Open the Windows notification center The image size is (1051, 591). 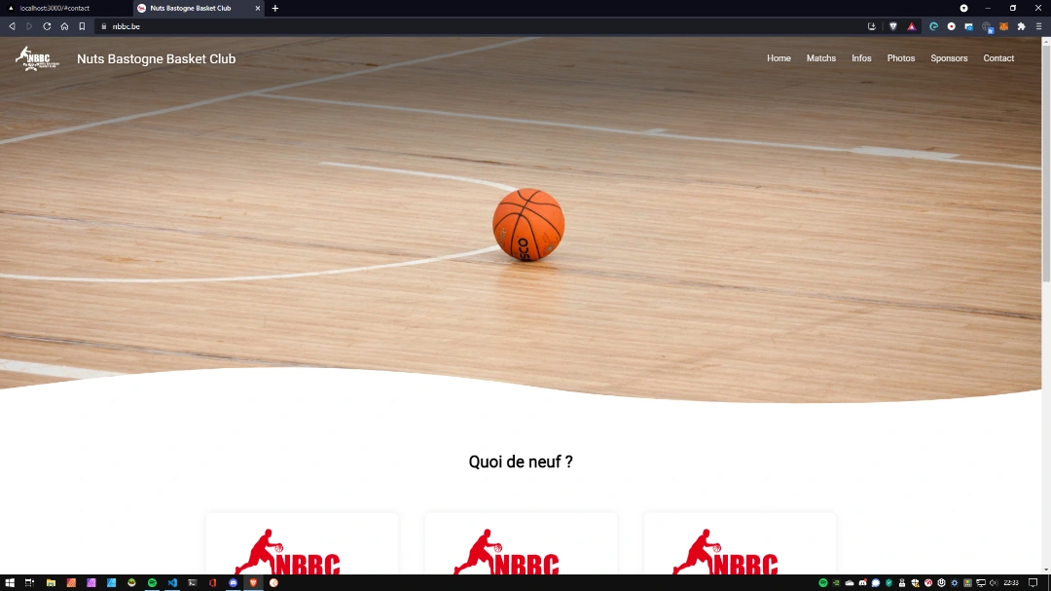tap(1033, 583)
